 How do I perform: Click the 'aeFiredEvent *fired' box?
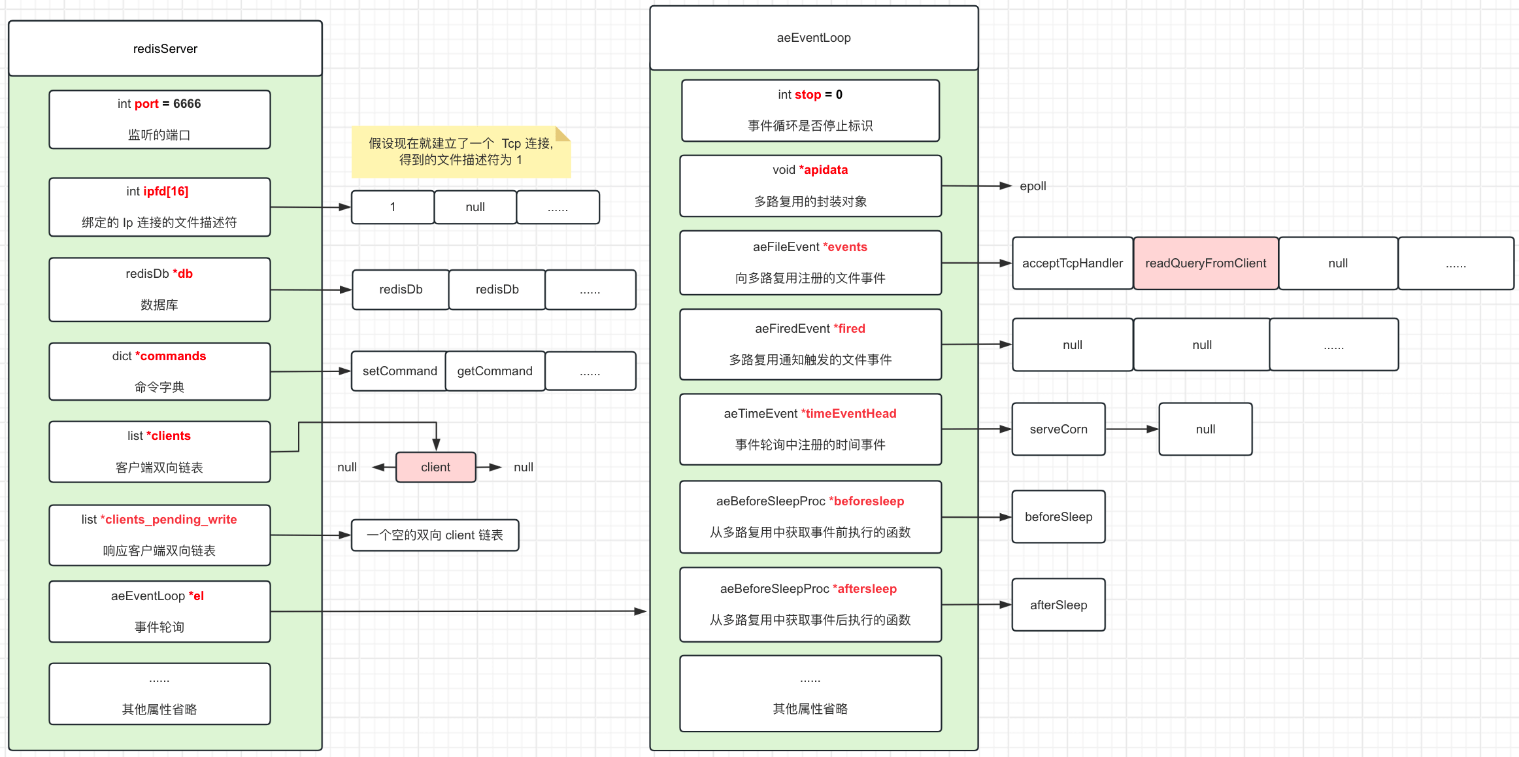tap(810, 345)
